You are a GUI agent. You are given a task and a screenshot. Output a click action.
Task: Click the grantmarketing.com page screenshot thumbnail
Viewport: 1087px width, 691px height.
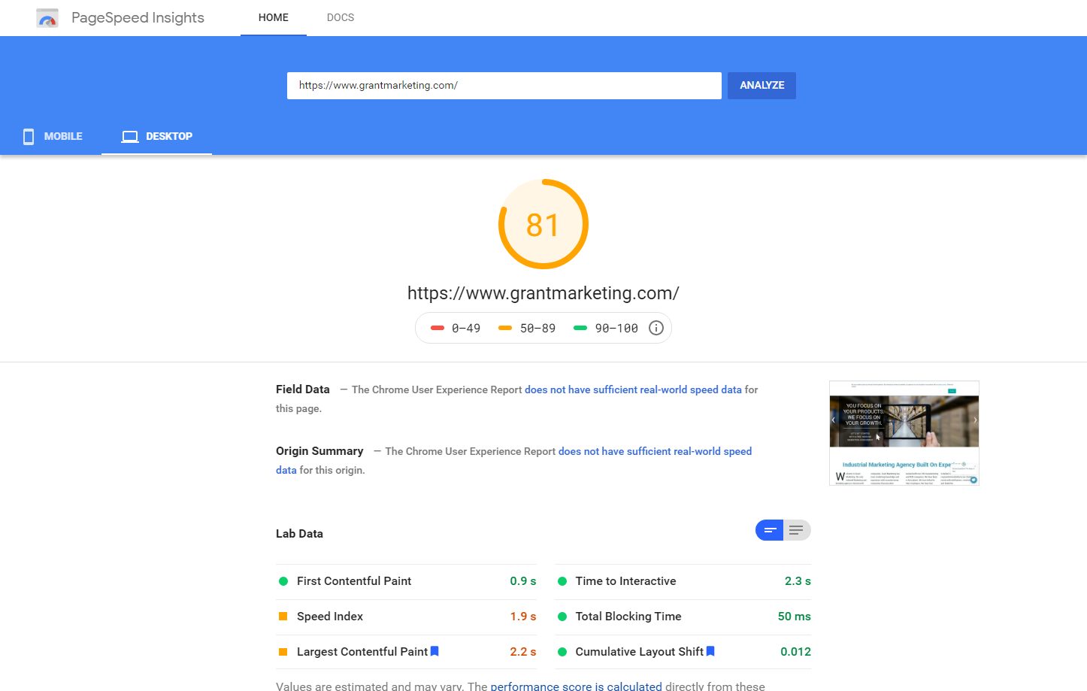click(904, 433)
